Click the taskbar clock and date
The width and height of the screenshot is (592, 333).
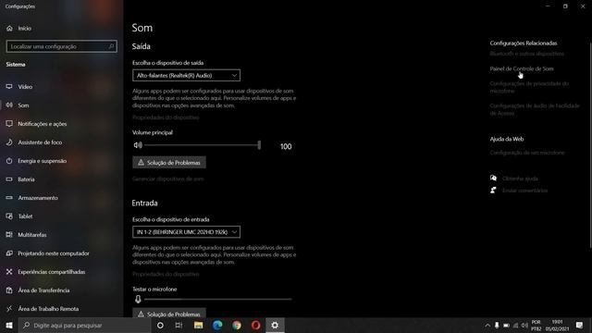click(x=557, y=326)
